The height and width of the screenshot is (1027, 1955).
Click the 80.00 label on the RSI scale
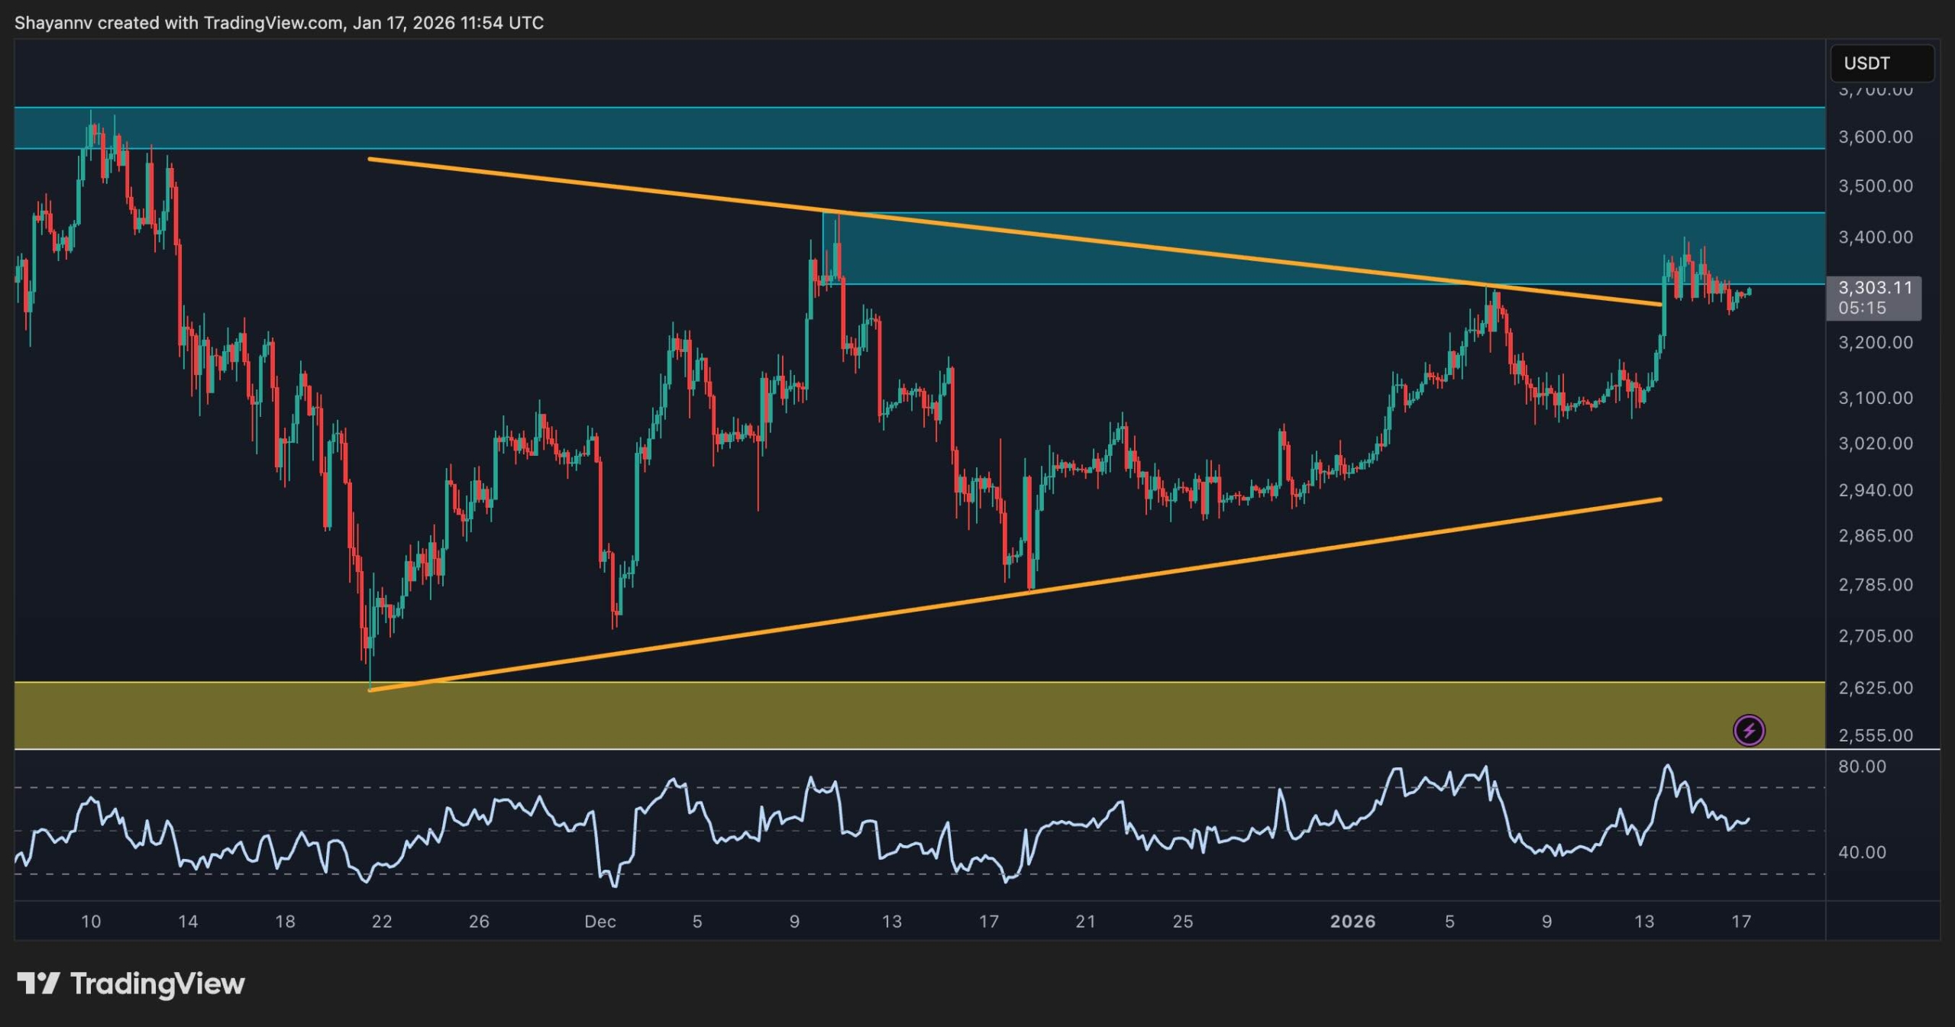click(x=1863, y=767)
